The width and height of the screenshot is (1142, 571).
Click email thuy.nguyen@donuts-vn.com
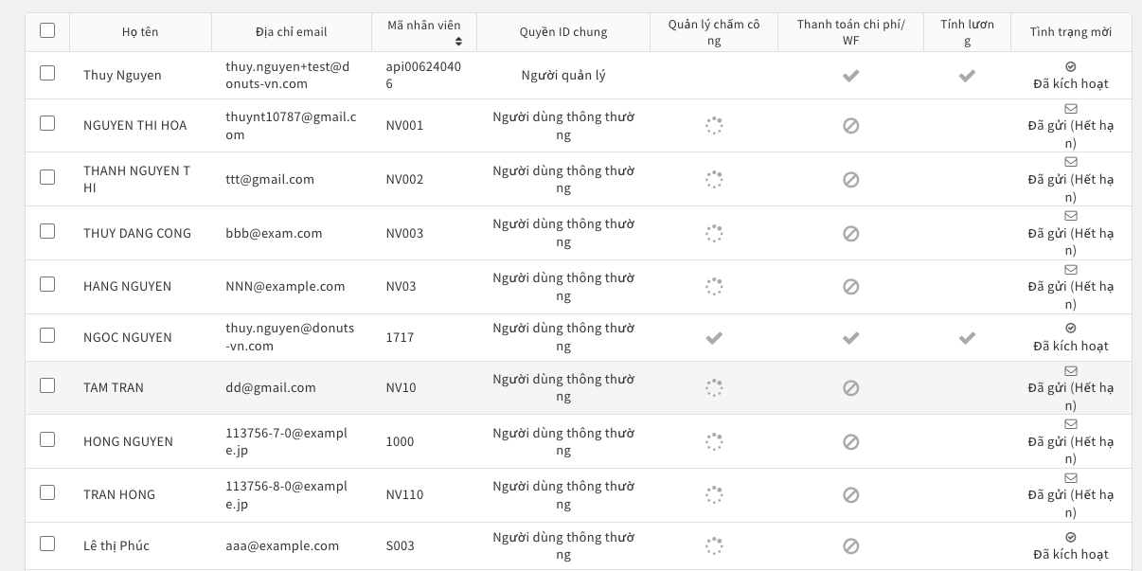click(290, 337)
